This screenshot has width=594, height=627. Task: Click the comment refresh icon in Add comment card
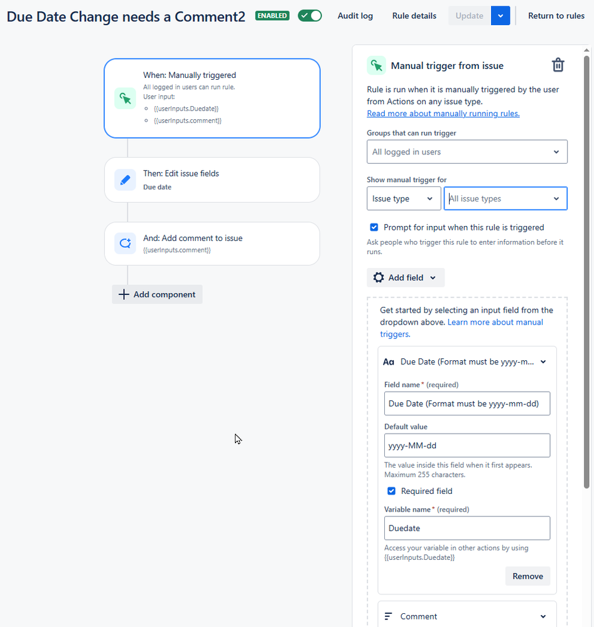coord(125,243)
